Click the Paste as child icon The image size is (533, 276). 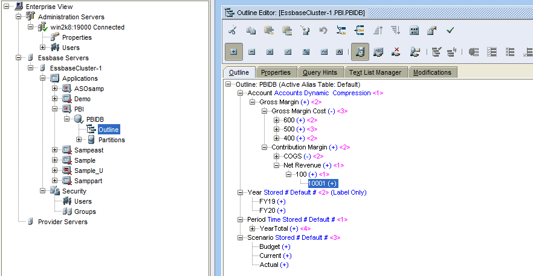tap(269, 31)
